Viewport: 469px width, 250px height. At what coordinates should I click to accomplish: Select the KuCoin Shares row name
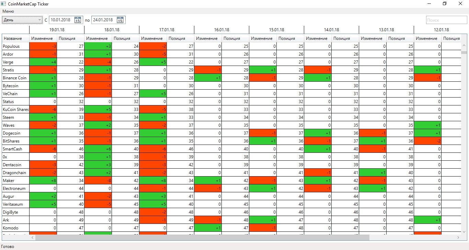point(16,110)
